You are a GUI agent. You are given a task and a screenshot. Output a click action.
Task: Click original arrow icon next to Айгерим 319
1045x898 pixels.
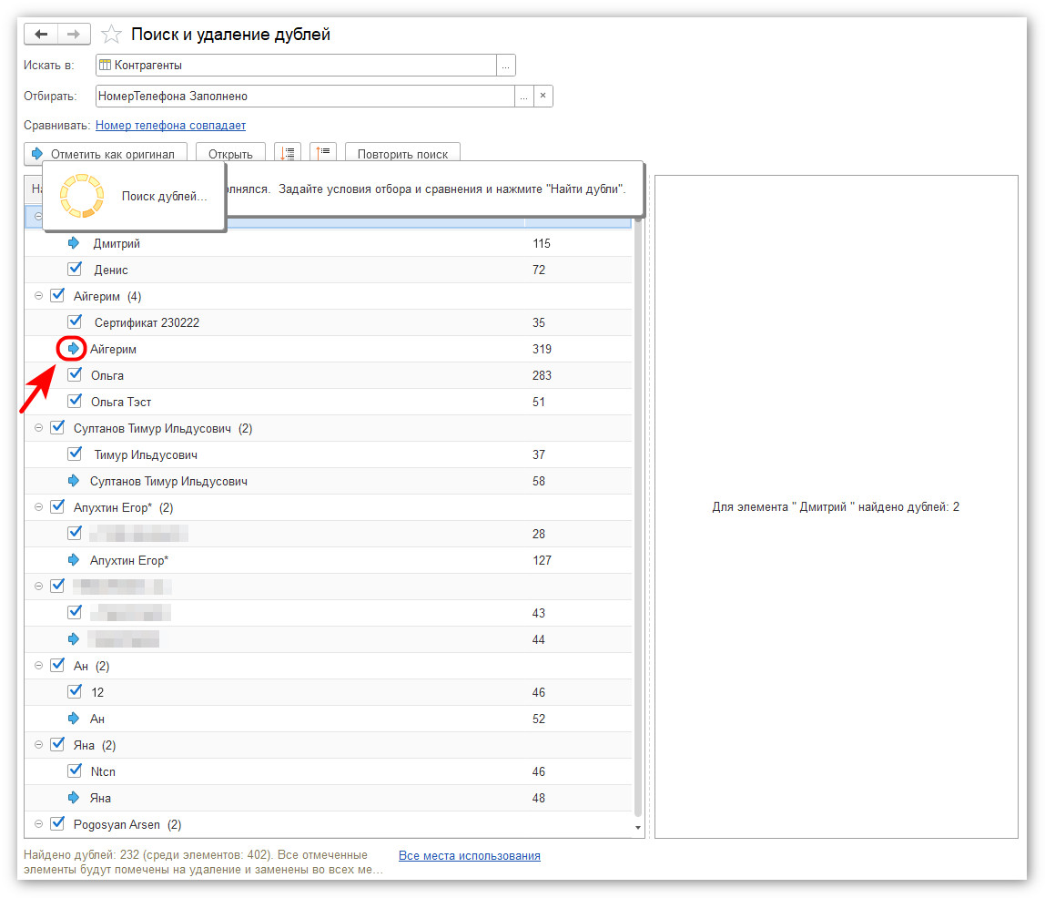pyautogui.click(x=74, y=349)
